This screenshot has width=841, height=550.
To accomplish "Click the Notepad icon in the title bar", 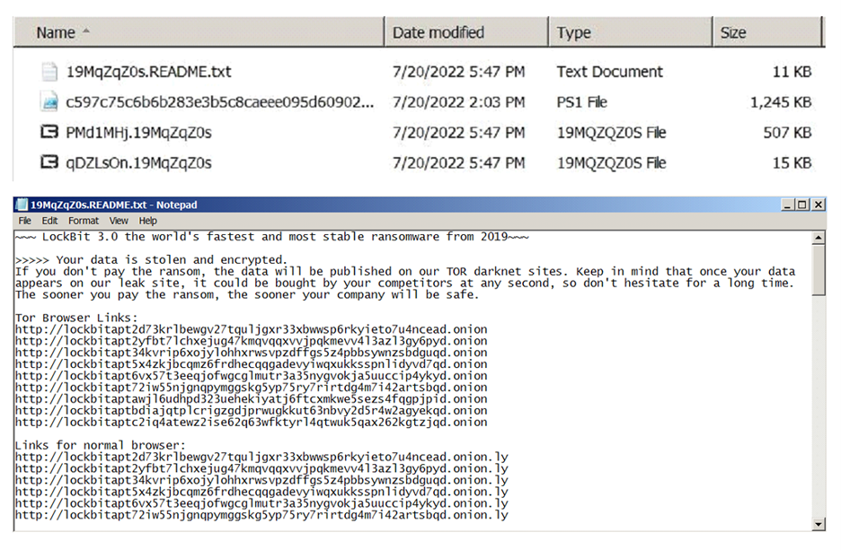I will tap(22, 205).
